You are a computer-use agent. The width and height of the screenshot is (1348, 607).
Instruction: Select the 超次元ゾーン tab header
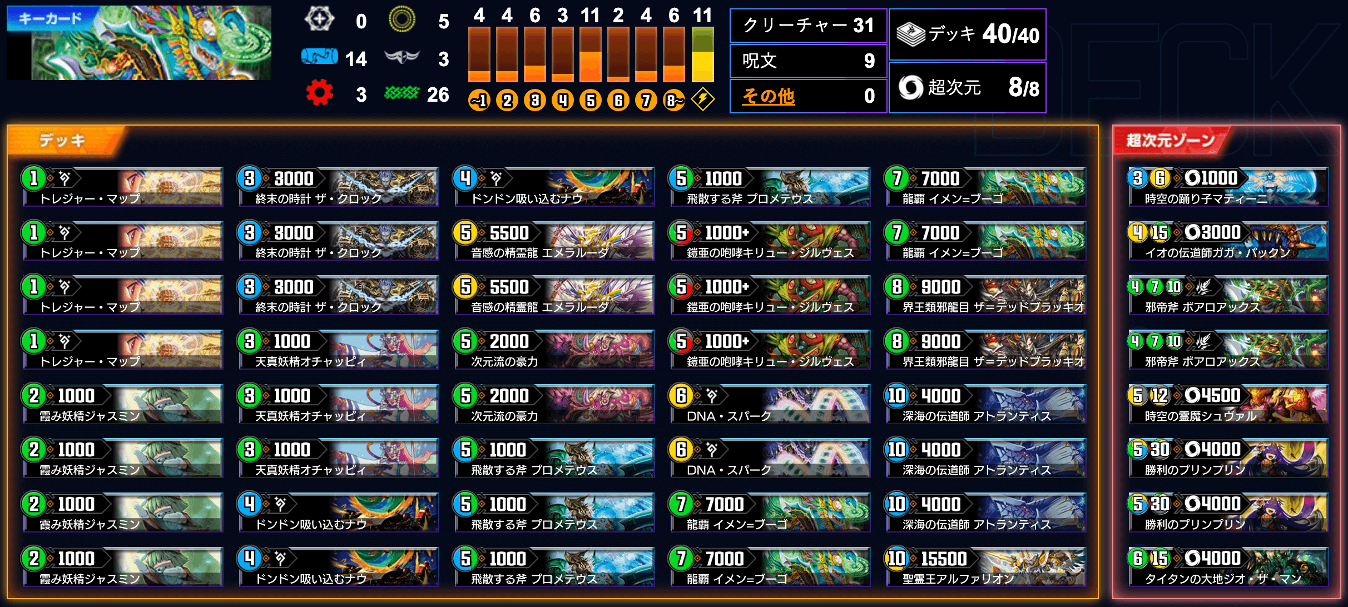[x=1171, y=140]
